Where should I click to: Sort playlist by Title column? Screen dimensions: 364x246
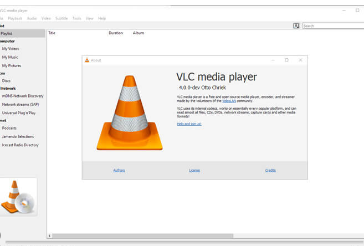click(52, 33)
